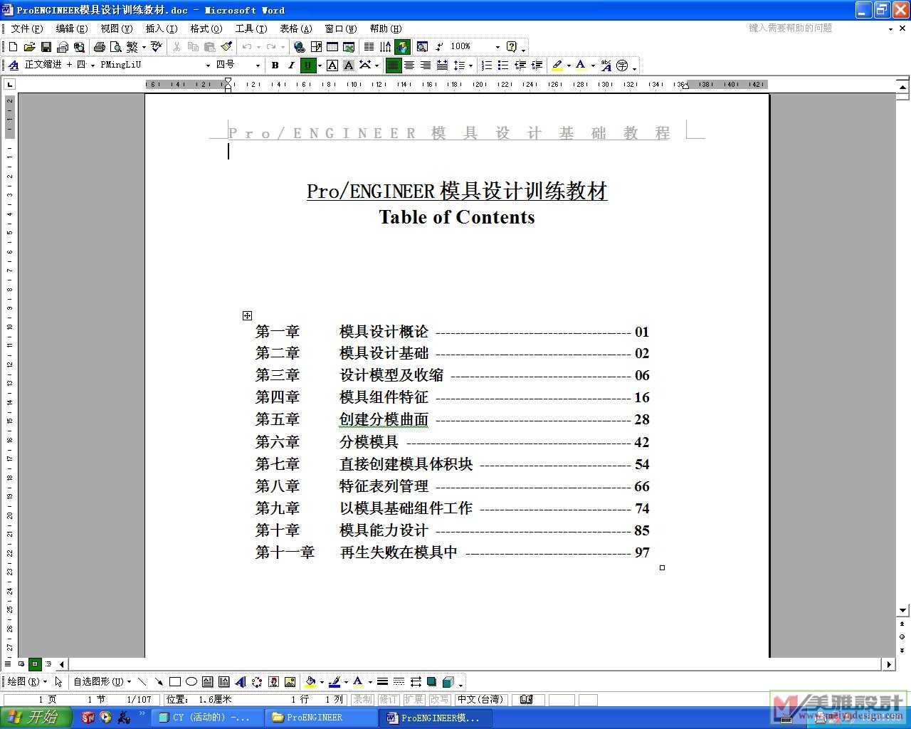Image resolution: width=911 pixels, height=729 pixels.
Task: Click the Insert Table icon
Action: point(332,47)
